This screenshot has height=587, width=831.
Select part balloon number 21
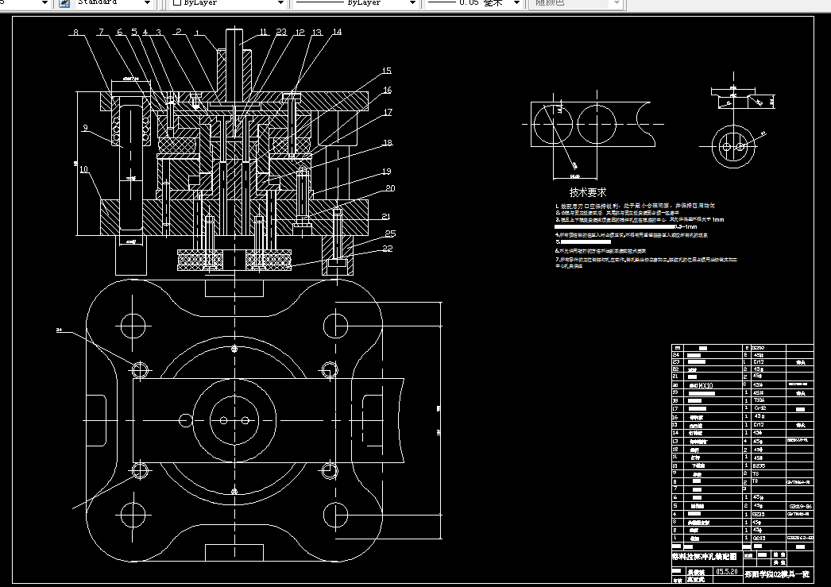[386, 216]
